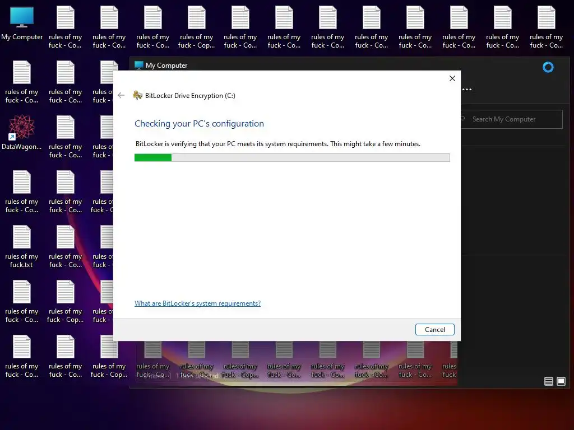Focus the 'Search My Computer' field
This screenshot has width=574, height=430.
pos(511,119)
